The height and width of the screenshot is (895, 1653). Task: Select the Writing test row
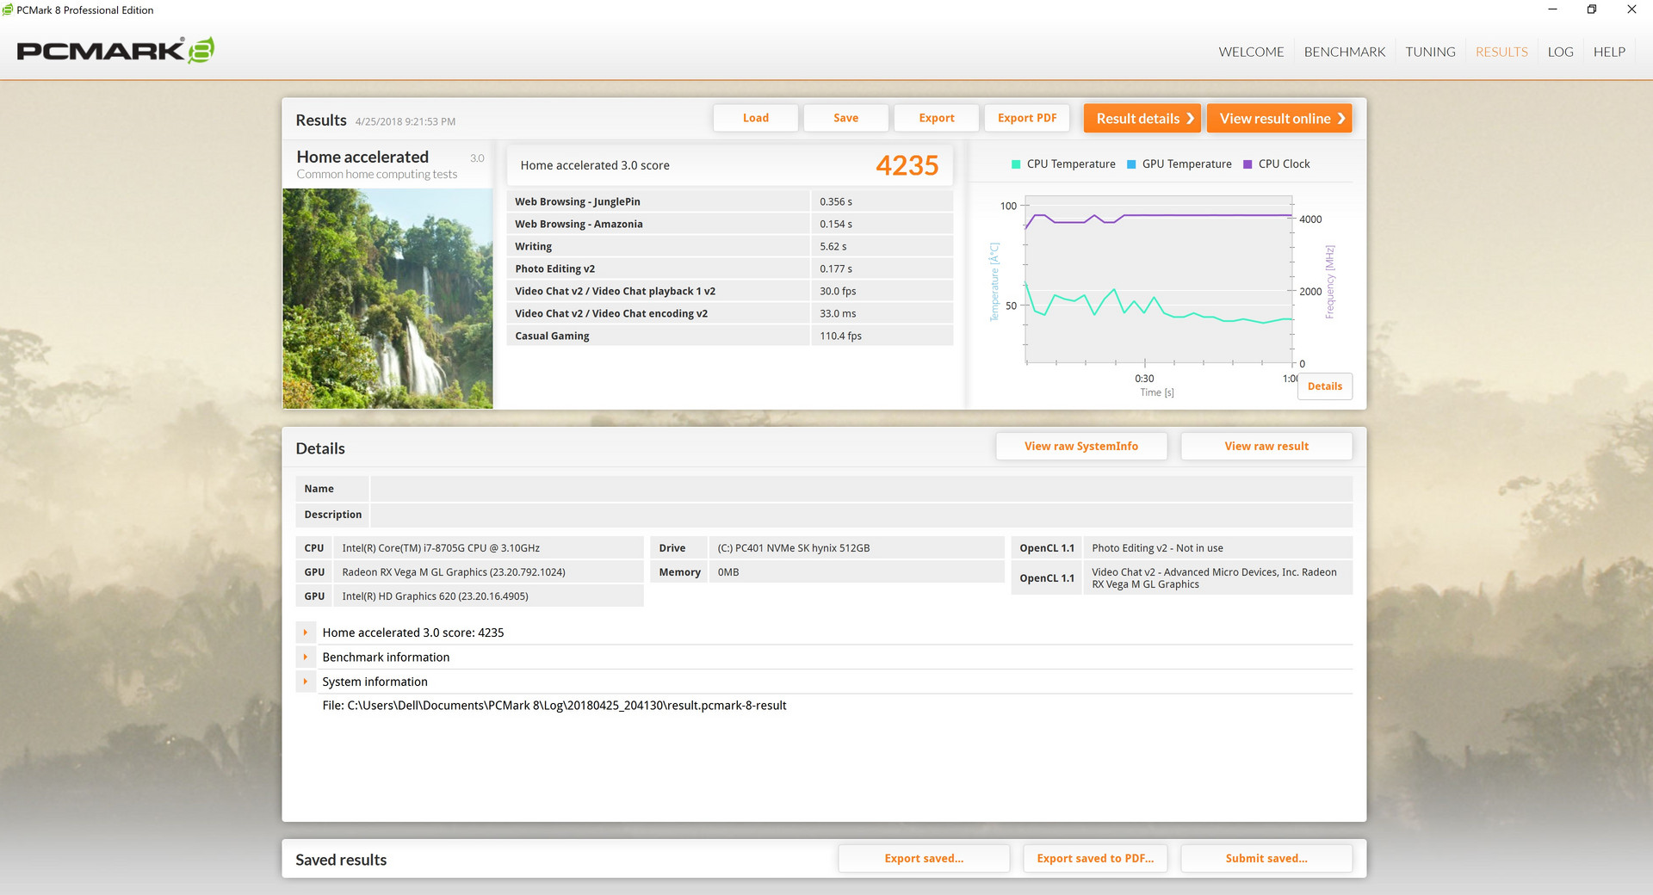pos(730,246)
